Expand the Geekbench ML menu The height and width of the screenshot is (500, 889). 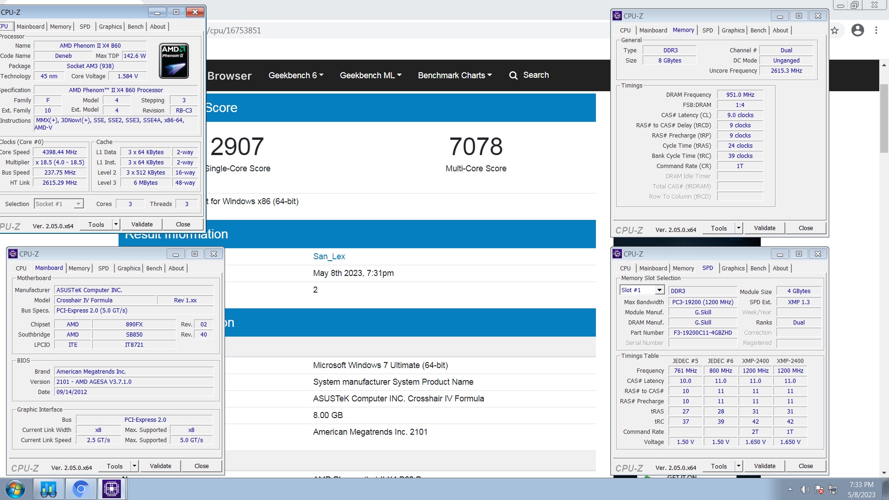(371, 75)
